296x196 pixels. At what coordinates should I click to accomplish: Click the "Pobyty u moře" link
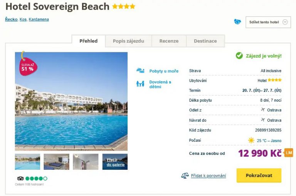coord(164,71)
